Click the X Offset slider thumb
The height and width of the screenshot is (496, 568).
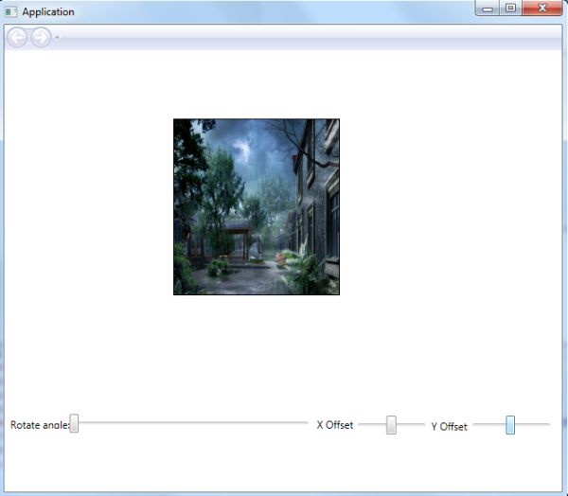coord(391,425)
